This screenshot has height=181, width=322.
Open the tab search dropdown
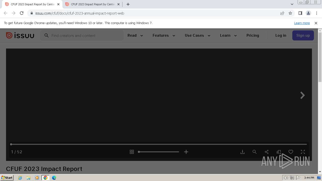[x=292, y=4]
